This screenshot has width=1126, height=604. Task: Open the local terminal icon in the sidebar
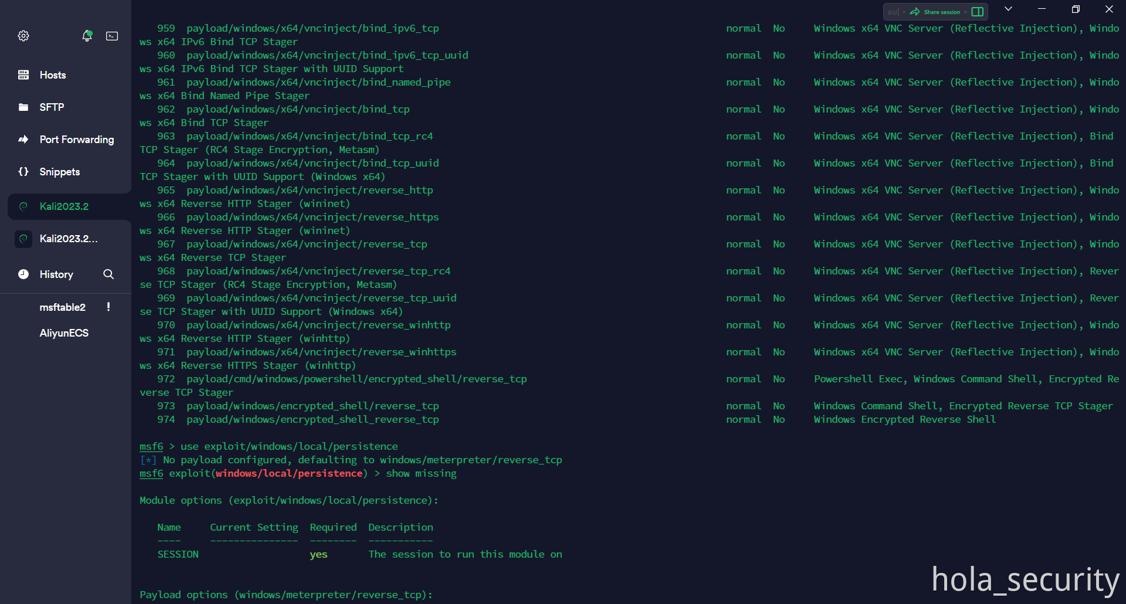(x=112, y=36)
